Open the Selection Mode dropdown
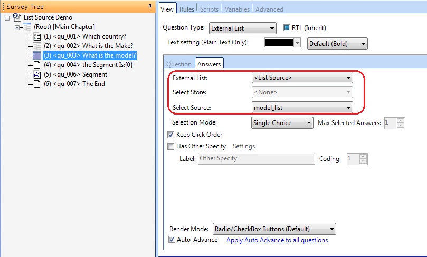This screenshot has width=427, height=257. [282, 123]
